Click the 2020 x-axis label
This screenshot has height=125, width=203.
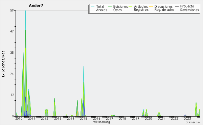pos(149,119)
